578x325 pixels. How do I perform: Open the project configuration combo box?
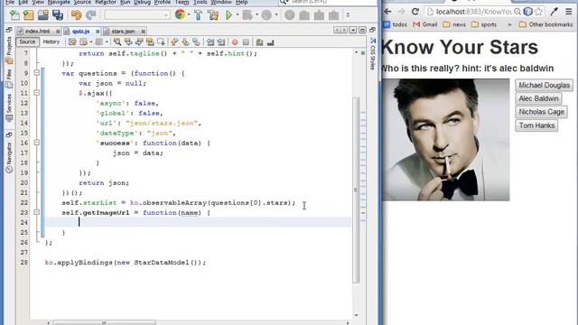137,15
